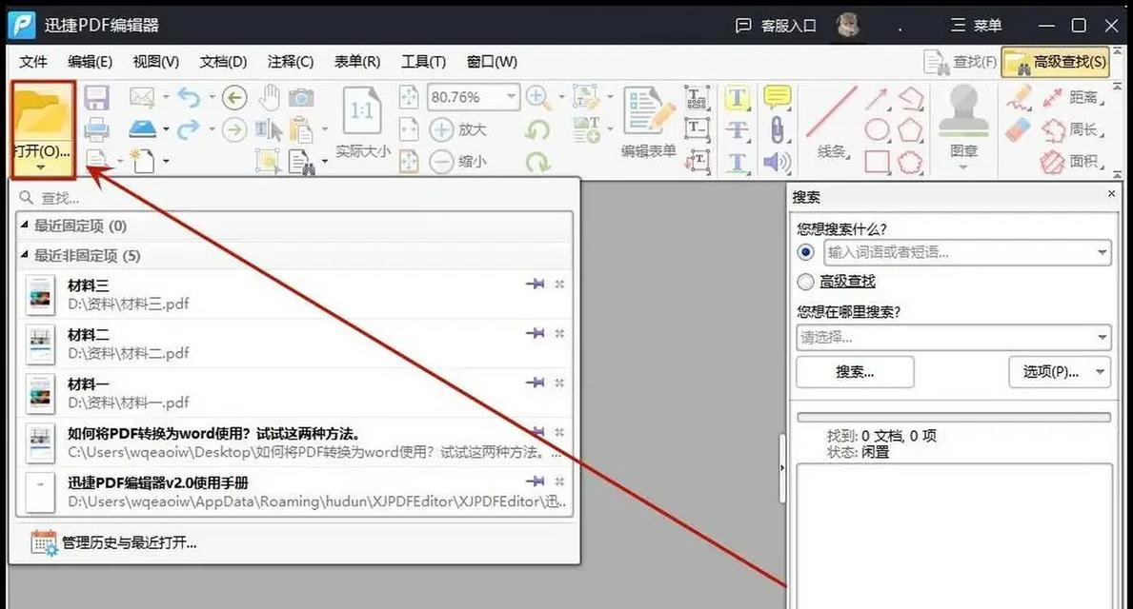Open dropdown arrow under 打开(O)

pos(41,168)
